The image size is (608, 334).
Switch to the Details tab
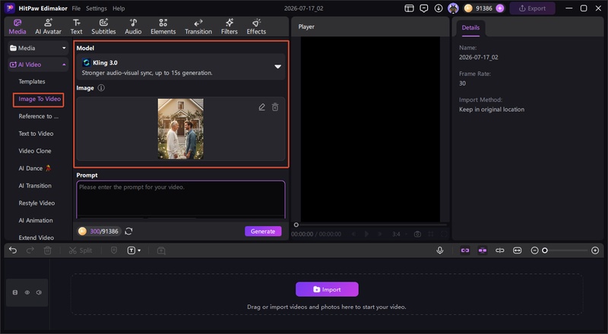click(x=470, y=27)
